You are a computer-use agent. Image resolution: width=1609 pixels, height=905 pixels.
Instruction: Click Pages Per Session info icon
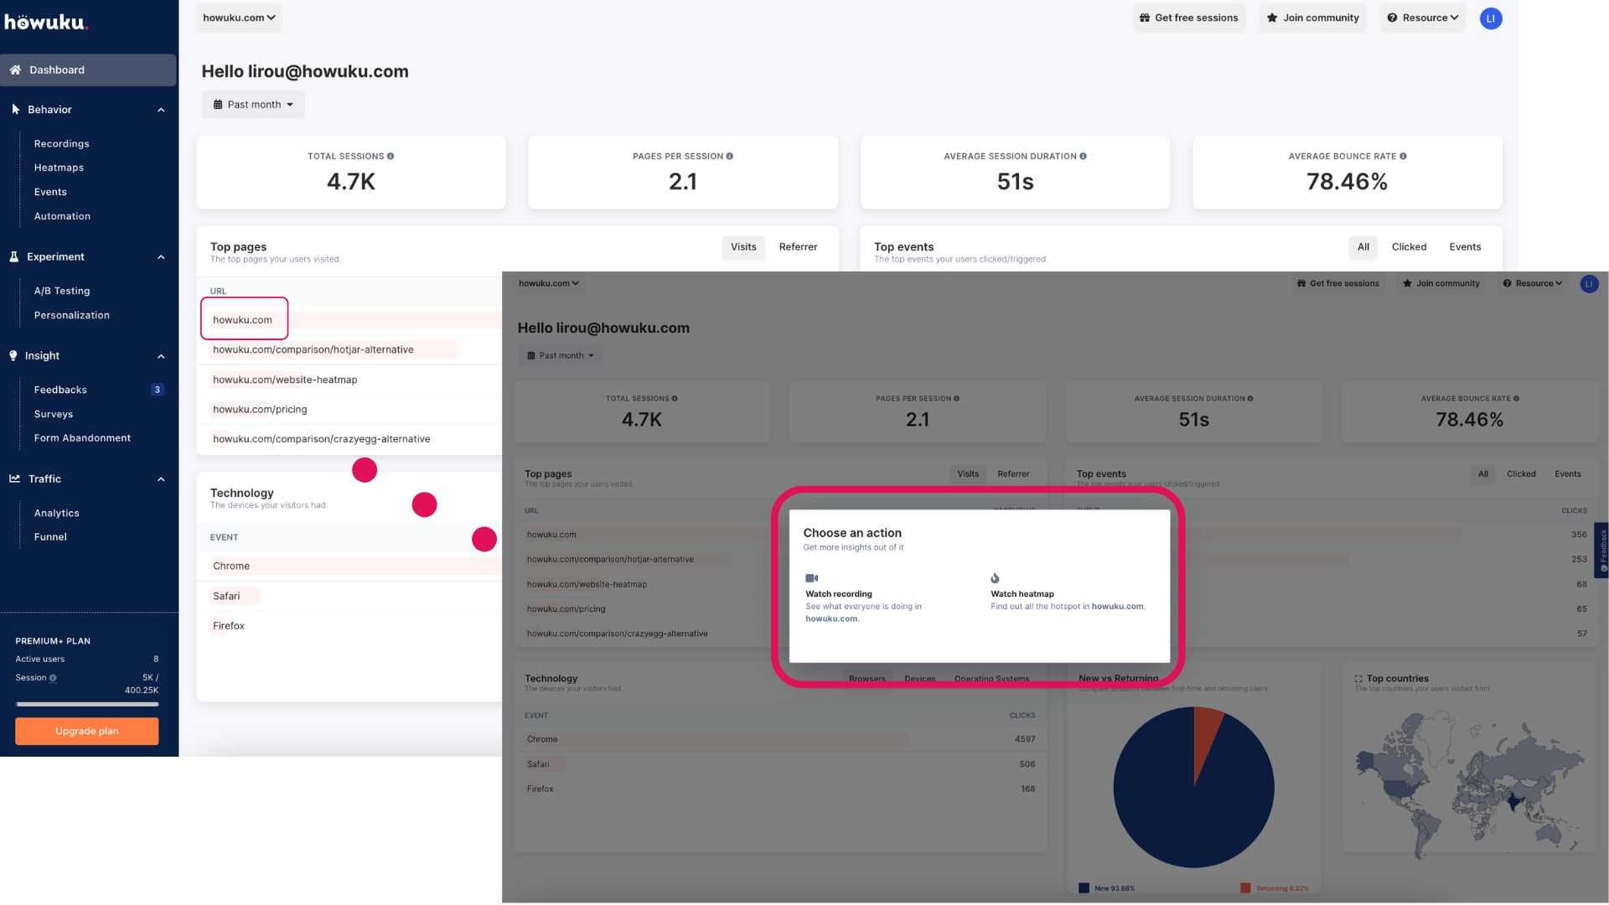click(729, 157)
